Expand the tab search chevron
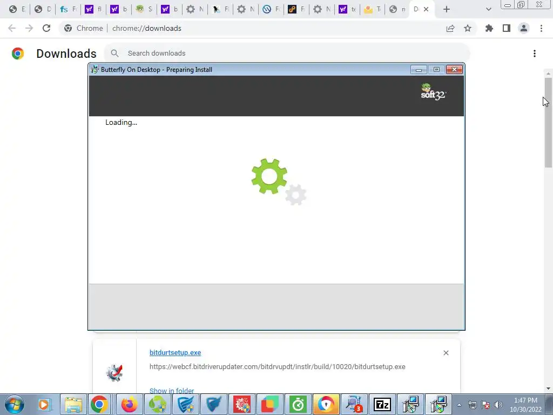 tap(488, 10)
